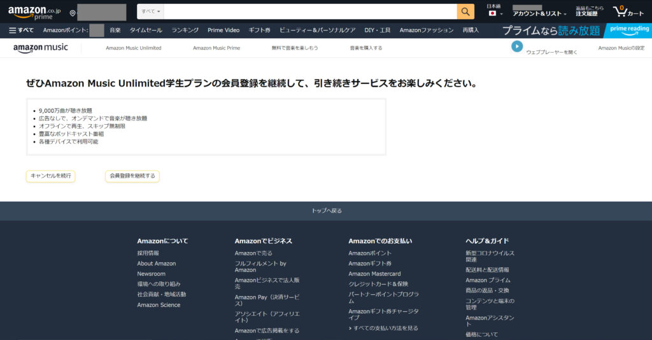
Task: Open DIY・工具 navigation item
Action: [x=377, y=31]
